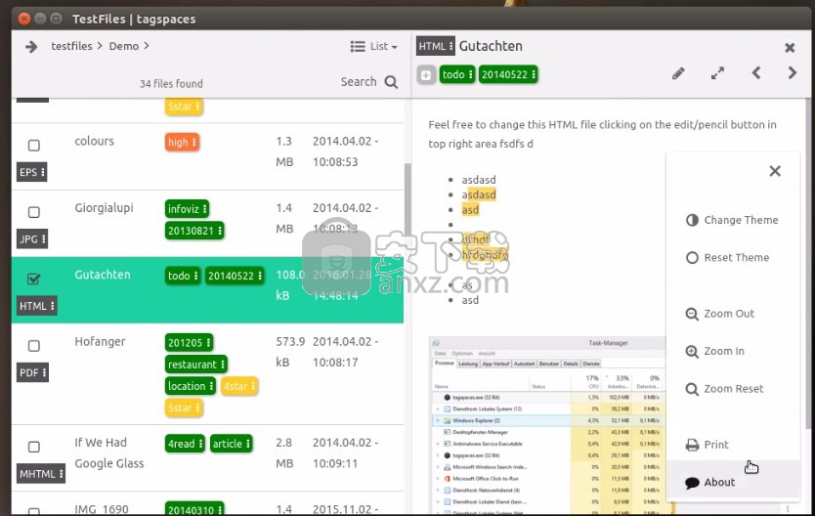Click the search magnifier icon

(x=391, y=82)
